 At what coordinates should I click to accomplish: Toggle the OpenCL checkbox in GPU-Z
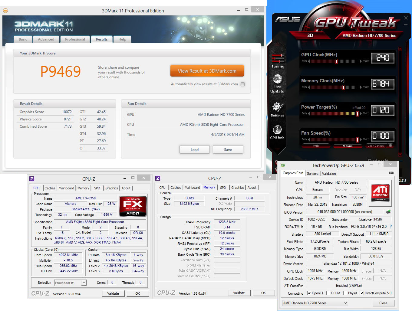pyautogui.click(x=309, y=293)
